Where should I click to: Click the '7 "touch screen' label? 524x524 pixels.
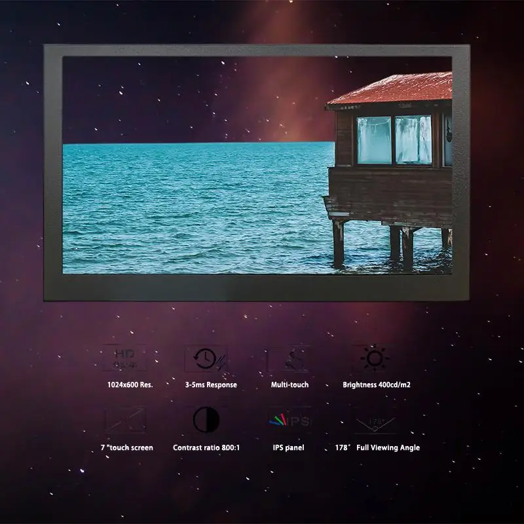[x=127, y=447]
